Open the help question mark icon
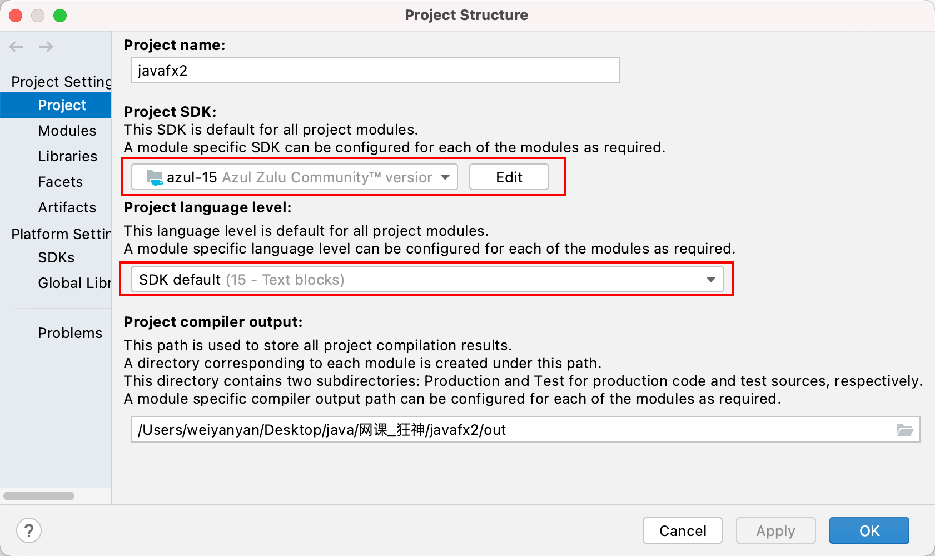 click(x=29, y=530)
